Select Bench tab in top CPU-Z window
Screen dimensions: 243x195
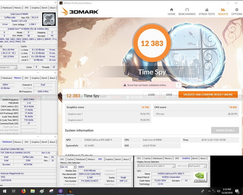click(45, 8)
